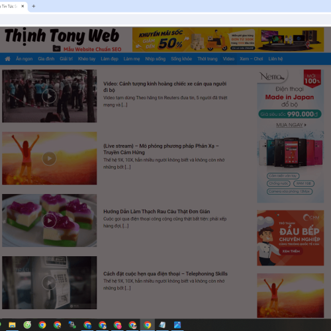Click the Made in Japan text in ad
The image size is (331, 331).
pos(289,97)
